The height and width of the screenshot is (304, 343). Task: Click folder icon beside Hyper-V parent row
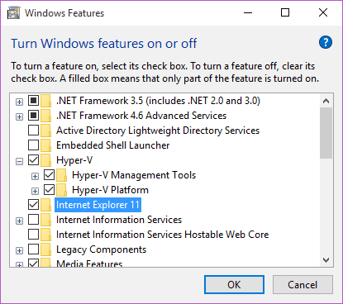45,160
